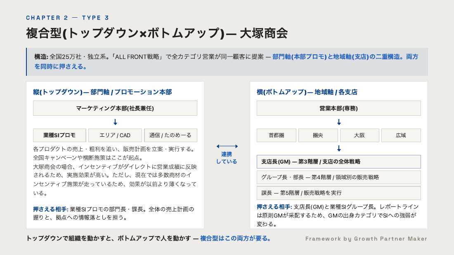This screenshot has width=454, height=255.
Task: Click the 構造: summary banner text
Action: (x=227, y=61)
